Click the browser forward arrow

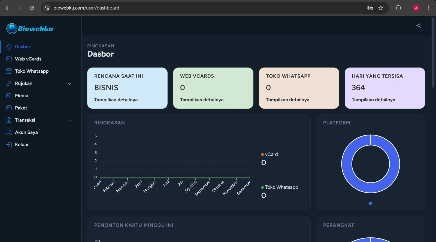(20, 8)
